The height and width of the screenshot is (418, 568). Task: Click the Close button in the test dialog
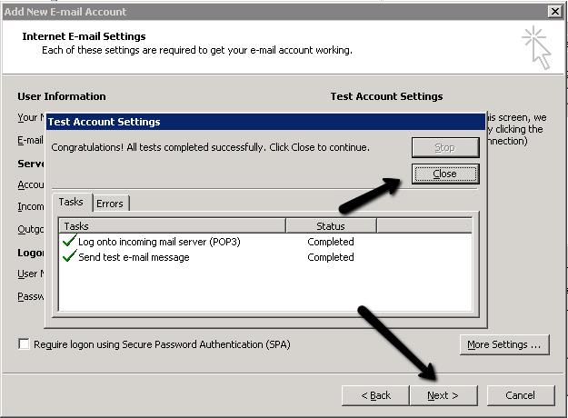(x=444, y=174)
